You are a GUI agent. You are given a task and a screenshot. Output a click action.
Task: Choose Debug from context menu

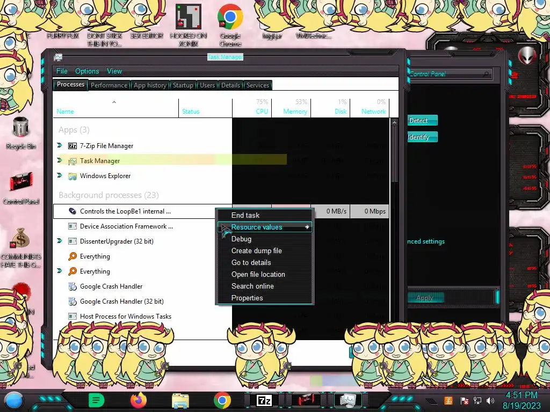click(264, 239)
